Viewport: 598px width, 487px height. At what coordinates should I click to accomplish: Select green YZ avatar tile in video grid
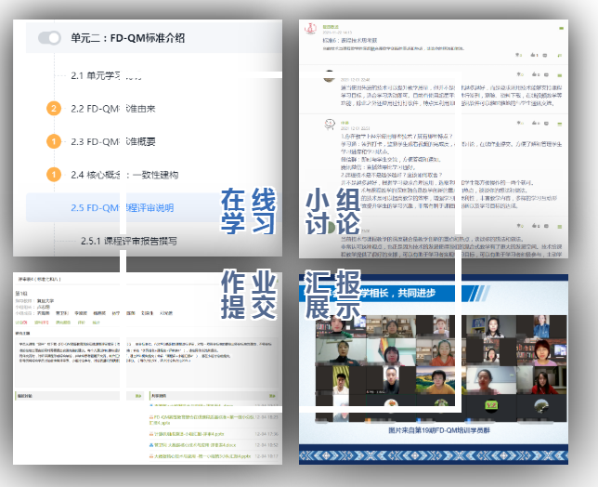pos(491,405)
